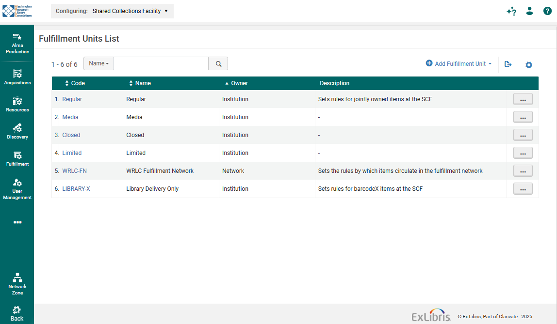This screenshot has height=324, width=557.
Task: Open the help question mark icon
Action: pyautogui.click(x=547, y=11)
